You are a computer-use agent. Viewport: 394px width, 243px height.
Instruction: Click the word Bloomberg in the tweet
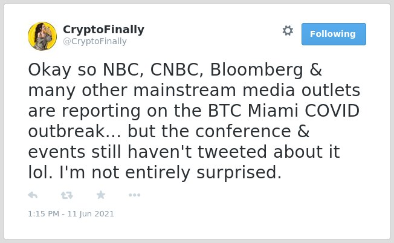point(257,70)
